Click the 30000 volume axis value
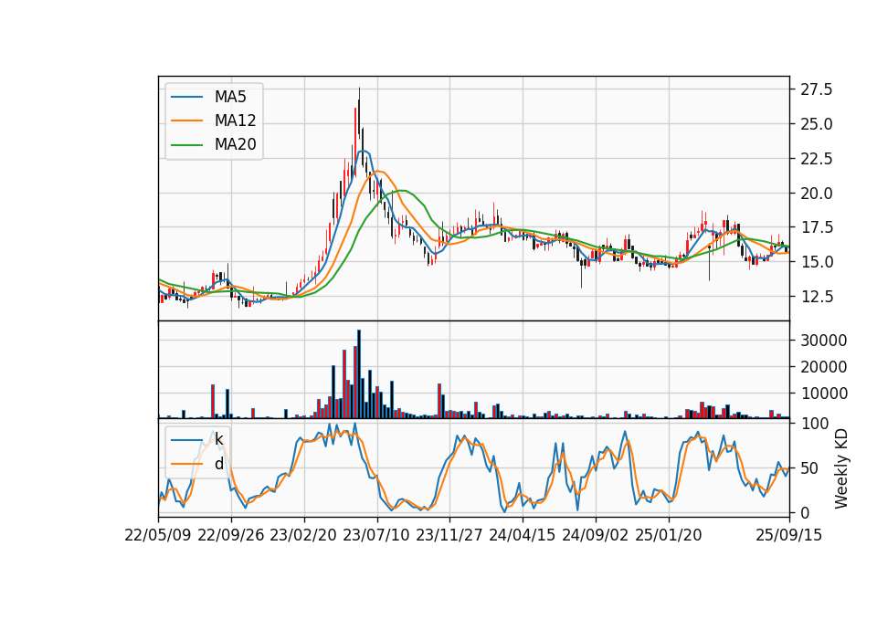The width and height of the screenshot is (877, 630). point(824,341)
